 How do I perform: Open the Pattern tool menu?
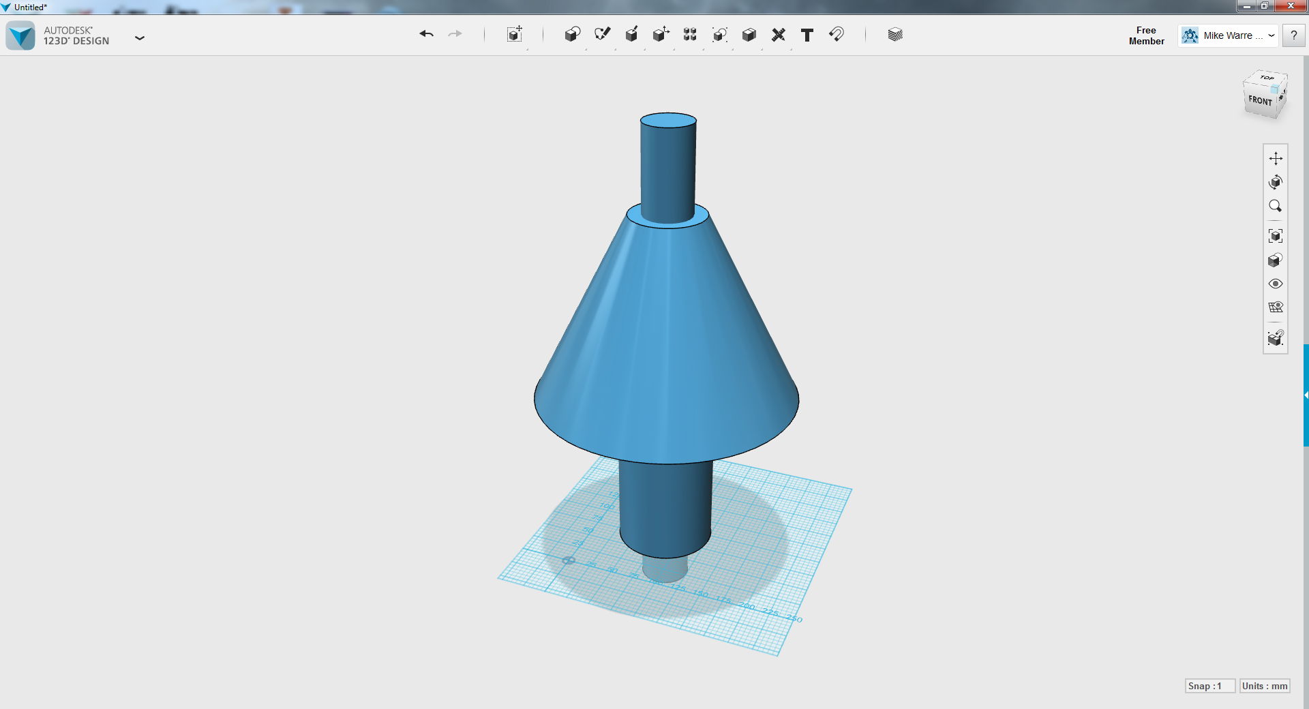click(690, 34)
